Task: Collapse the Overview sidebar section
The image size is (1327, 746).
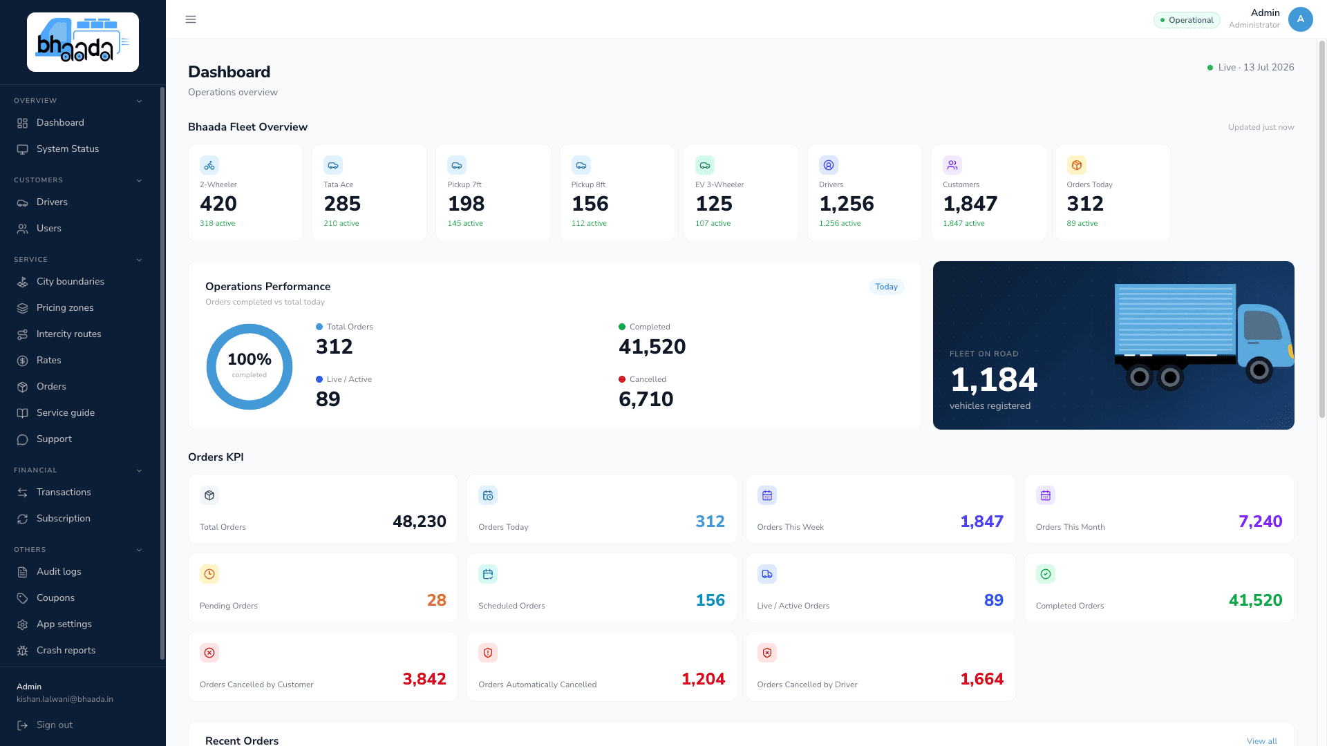Action: pyautogui.click(x=139, y=101)
